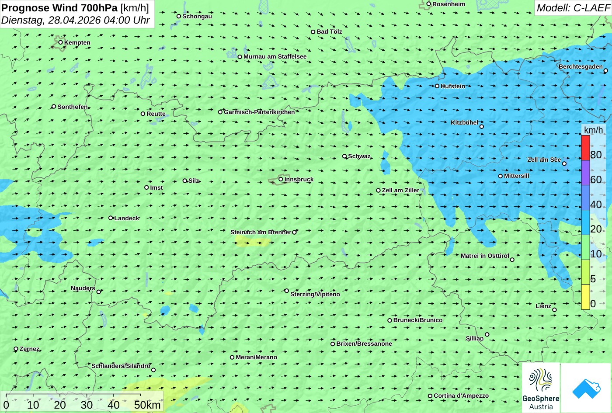Pick the light blue 20–40 km/h legend swatch
This screenshot has width=612, height=413.
[x=585, y=223]
